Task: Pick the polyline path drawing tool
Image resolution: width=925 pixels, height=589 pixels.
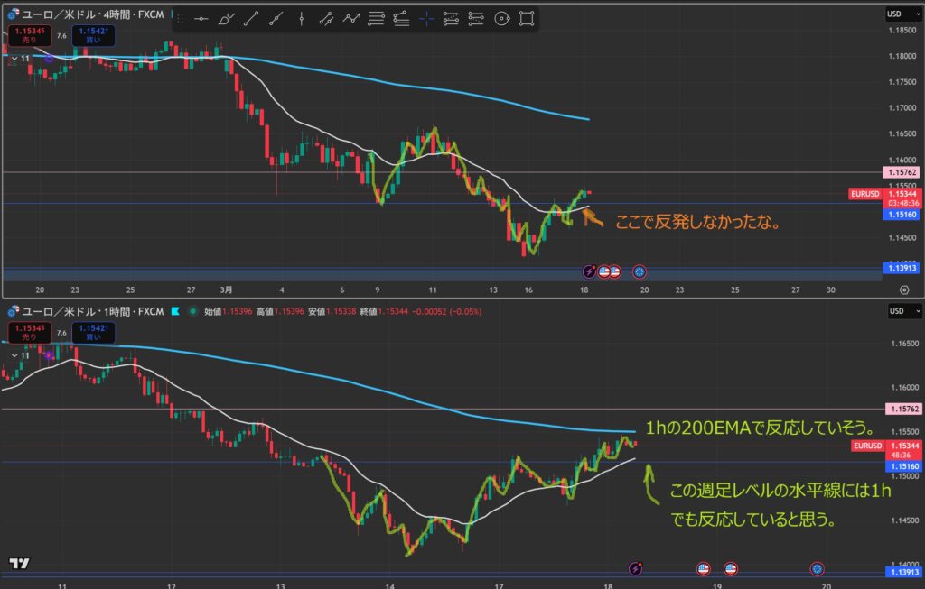Action: pos(352,17)
